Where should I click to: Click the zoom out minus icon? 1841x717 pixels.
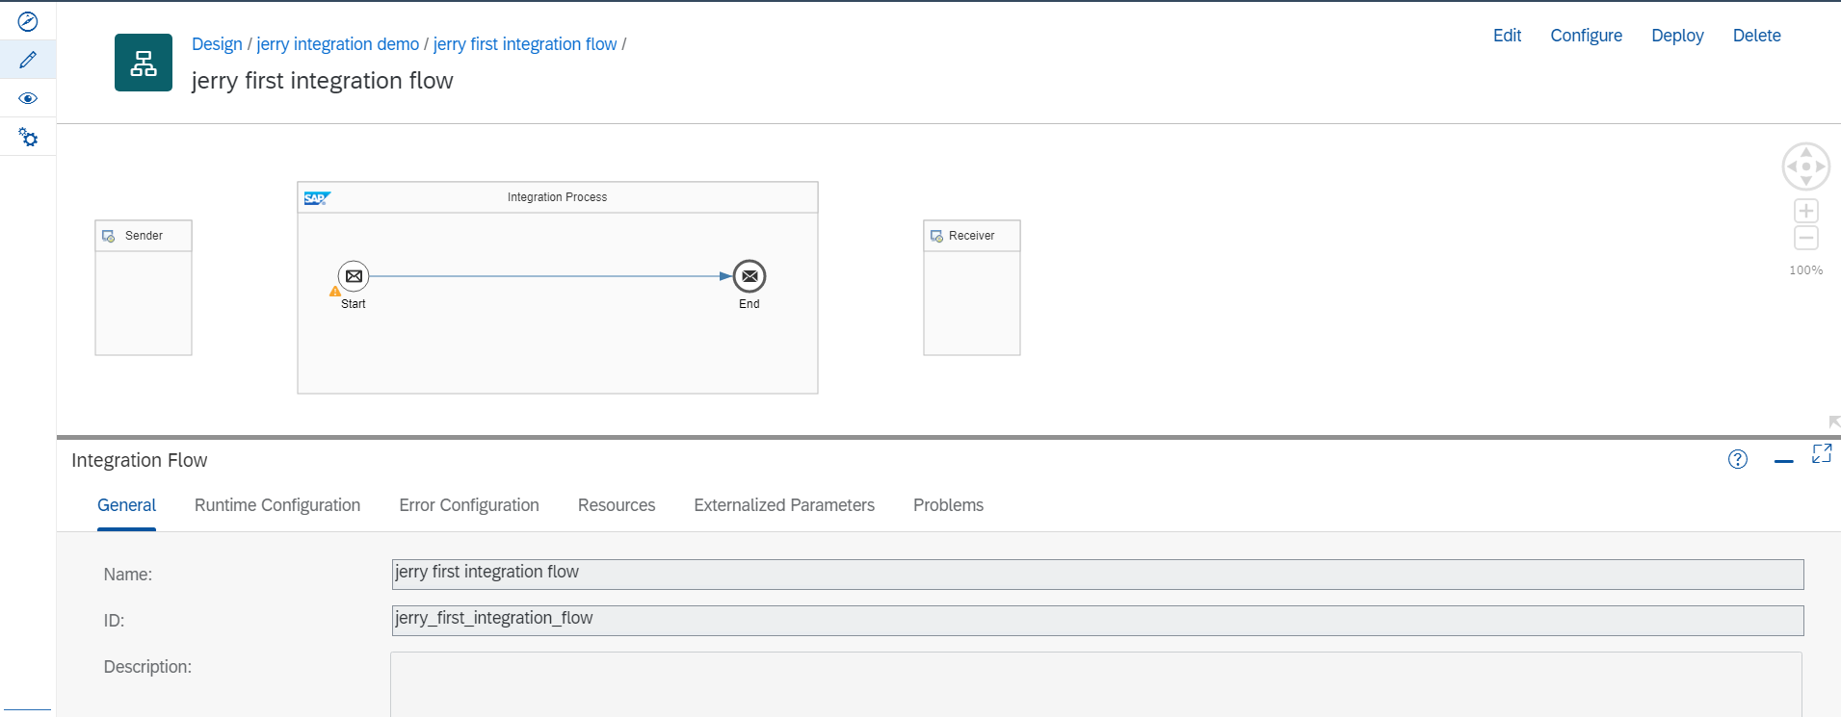pyautogui.click(x=1806, y=239)
